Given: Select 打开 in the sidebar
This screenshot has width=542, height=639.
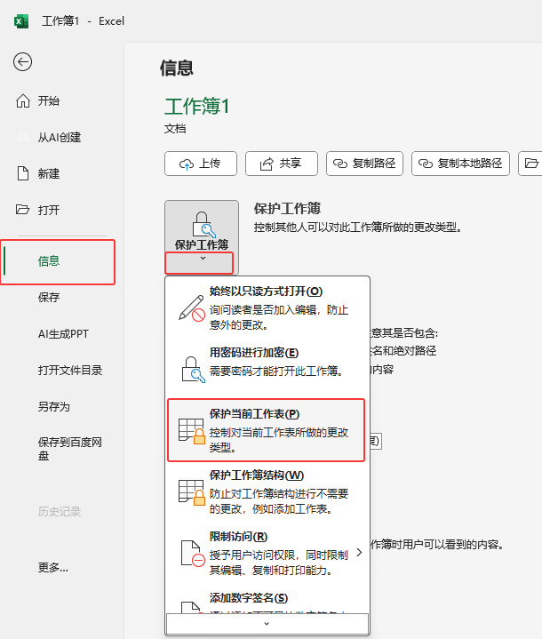Looking at the screenshot, I should click(49, 210).
